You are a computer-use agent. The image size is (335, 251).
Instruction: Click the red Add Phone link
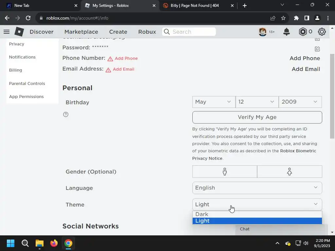(126, 58)
